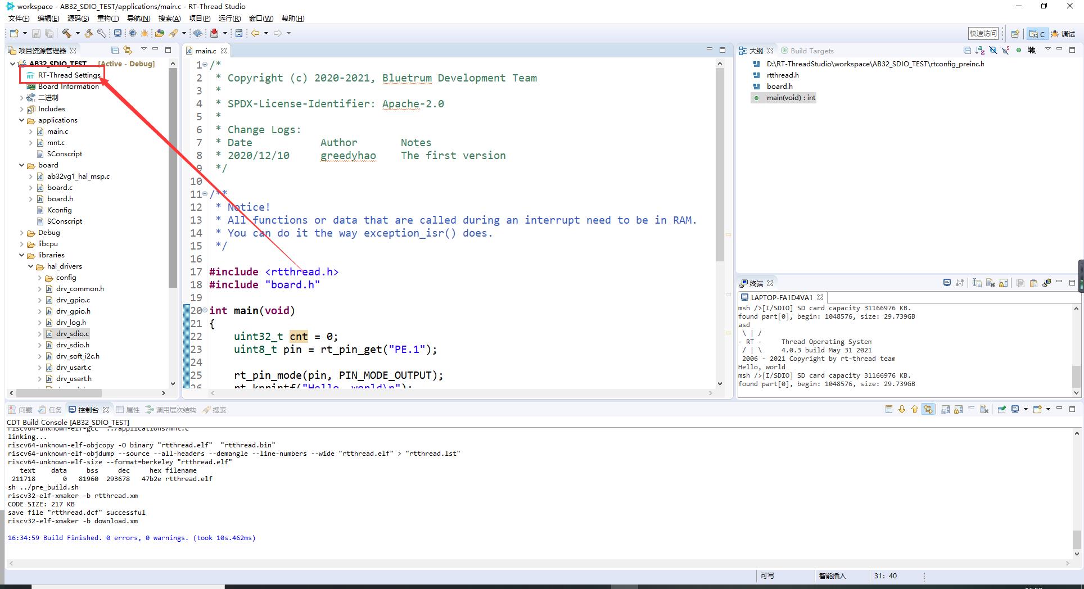Click the down arrow next-error icon in console

902,409
